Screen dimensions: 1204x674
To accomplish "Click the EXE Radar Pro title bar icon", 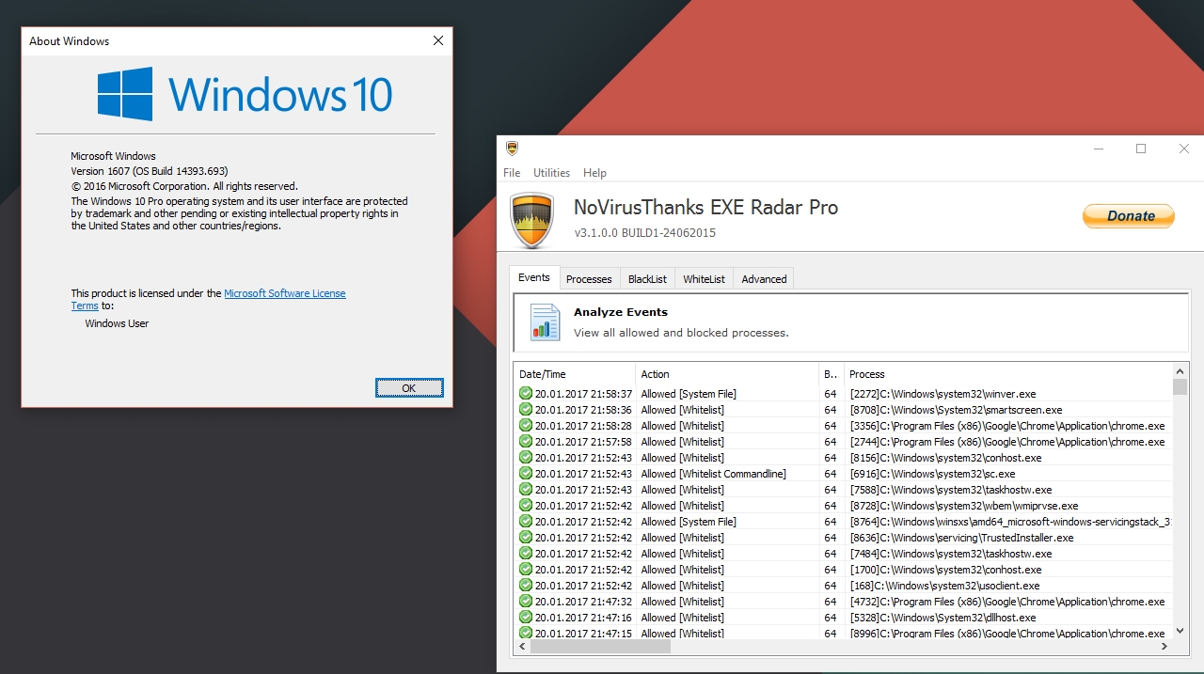I will click(512, 149).
